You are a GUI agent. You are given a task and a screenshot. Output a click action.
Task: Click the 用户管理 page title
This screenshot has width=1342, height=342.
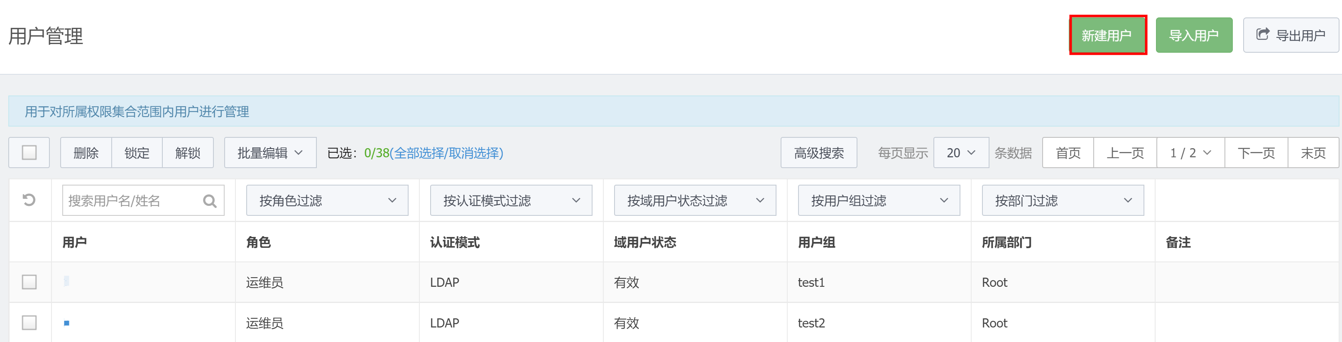click(x=46, y=36)
